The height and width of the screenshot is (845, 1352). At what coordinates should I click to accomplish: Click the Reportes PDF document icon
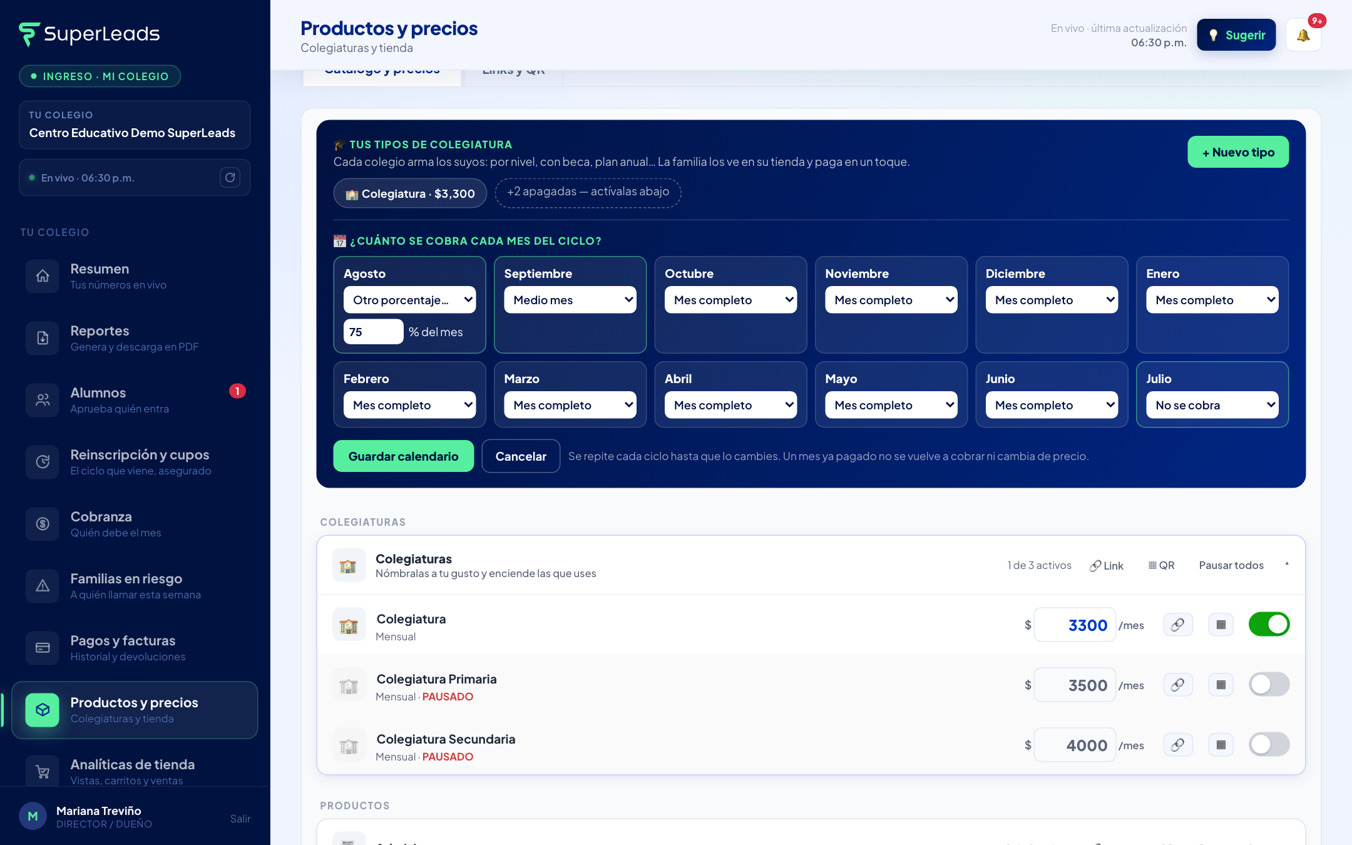(43, 338)
